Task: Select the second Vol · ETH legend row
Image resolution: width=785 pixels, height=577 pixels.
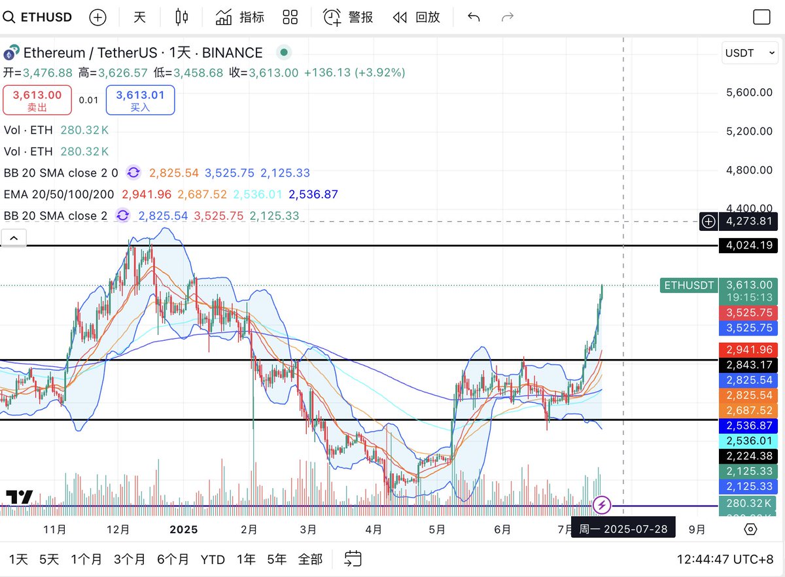Action: [x=28, y=151]
